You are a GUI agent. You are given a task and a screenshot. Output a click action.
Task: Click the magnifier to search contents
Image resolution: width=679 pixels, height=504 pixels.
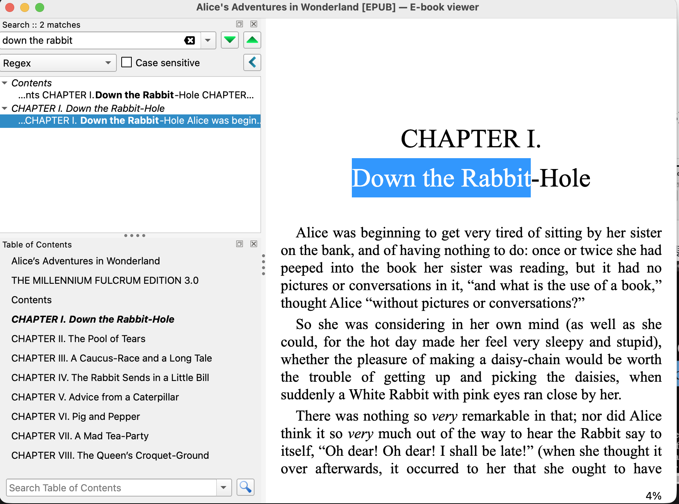tap(246, 487)
